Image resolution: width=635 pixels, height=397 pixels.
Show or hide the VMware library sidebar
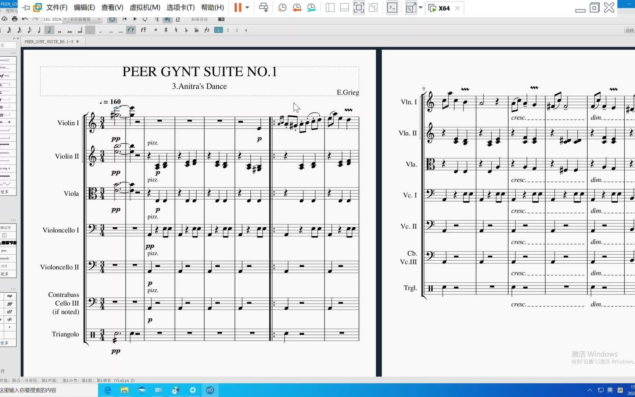330,7
